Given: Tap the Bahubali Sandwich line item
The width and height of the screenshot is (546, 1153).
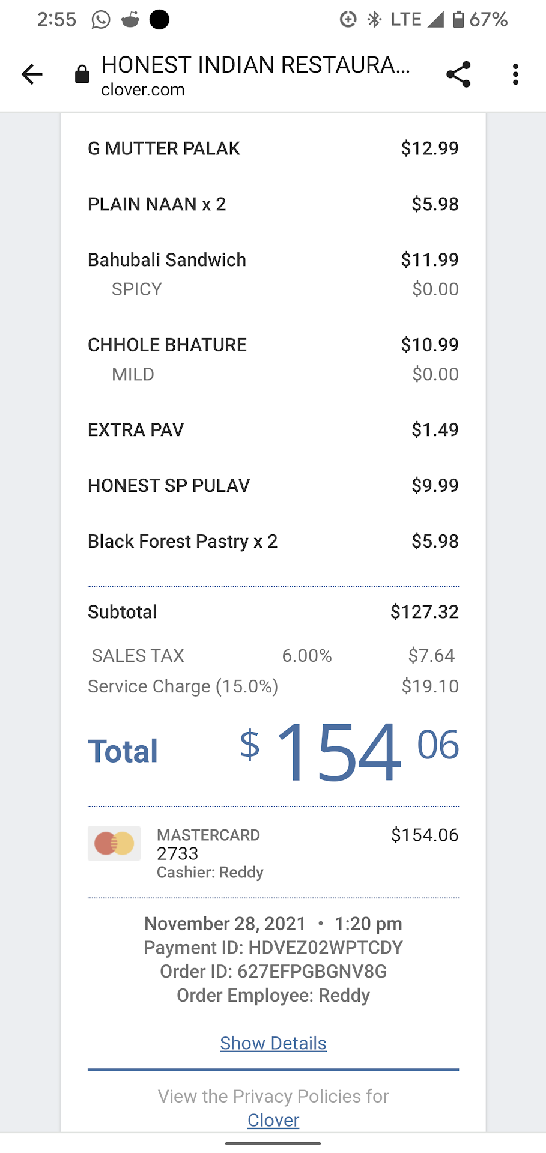Looking at the screenshot, I should (167, 260).
